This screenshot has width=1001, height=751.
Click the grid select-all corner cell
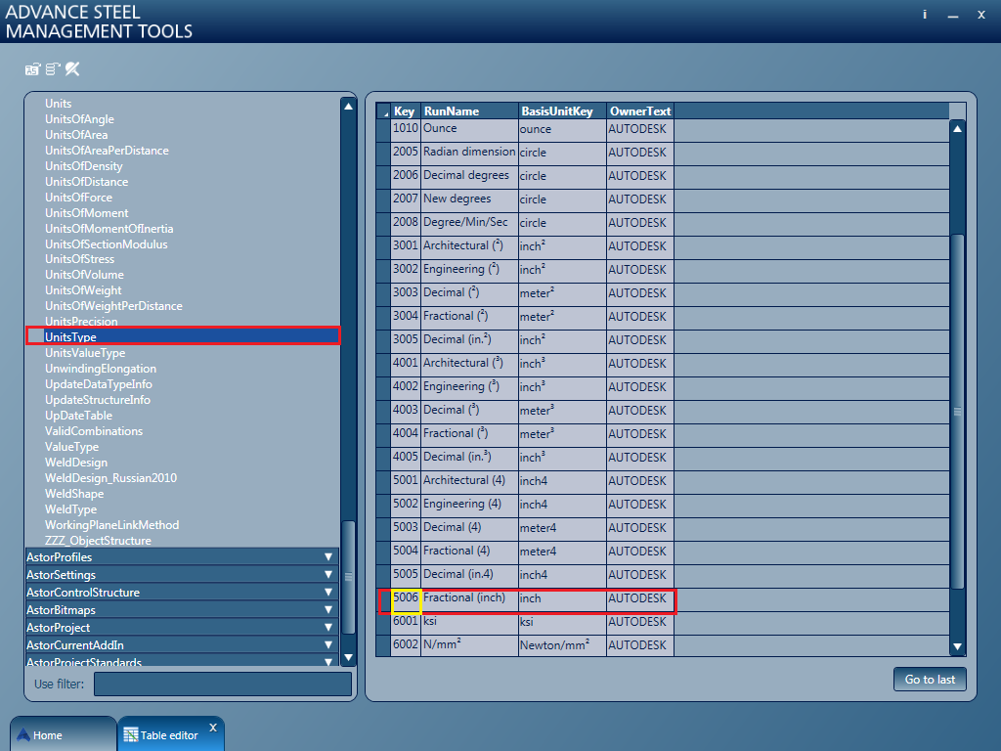tap(383, 111)
